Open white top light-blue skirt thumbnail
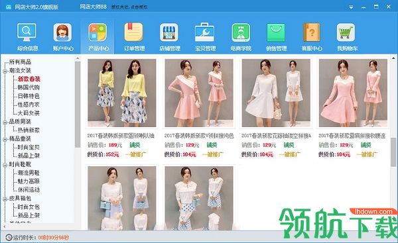Viewport: 398px width, 243px height. (122, 198)
